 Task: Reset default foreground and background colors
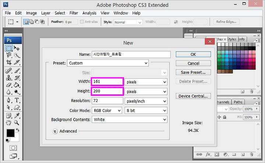click(x=7, y=140)
